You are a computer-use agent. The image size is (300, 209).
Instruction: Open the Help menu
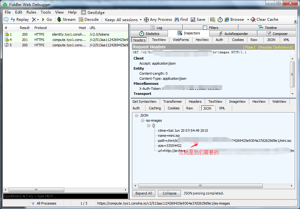(x=72, y=12)
